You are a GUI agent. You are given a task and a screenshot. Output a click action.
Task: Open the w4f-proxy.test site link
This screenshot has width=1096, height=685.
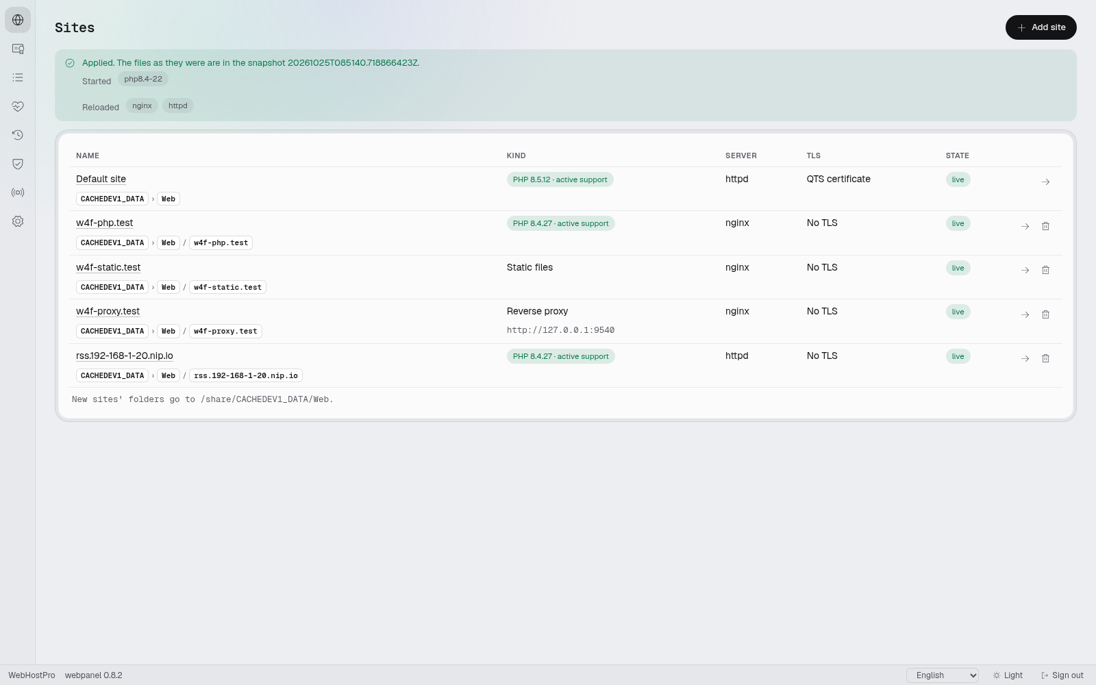click(x=108, y=311)
